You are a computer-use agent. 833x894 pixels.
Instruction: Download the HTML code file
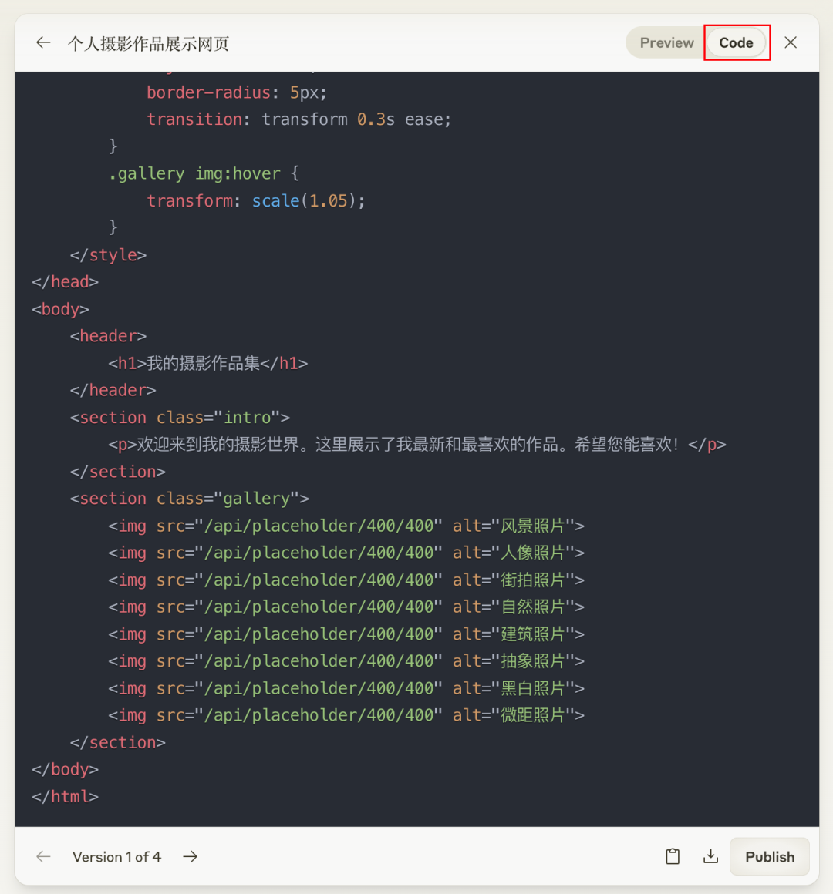710,856
